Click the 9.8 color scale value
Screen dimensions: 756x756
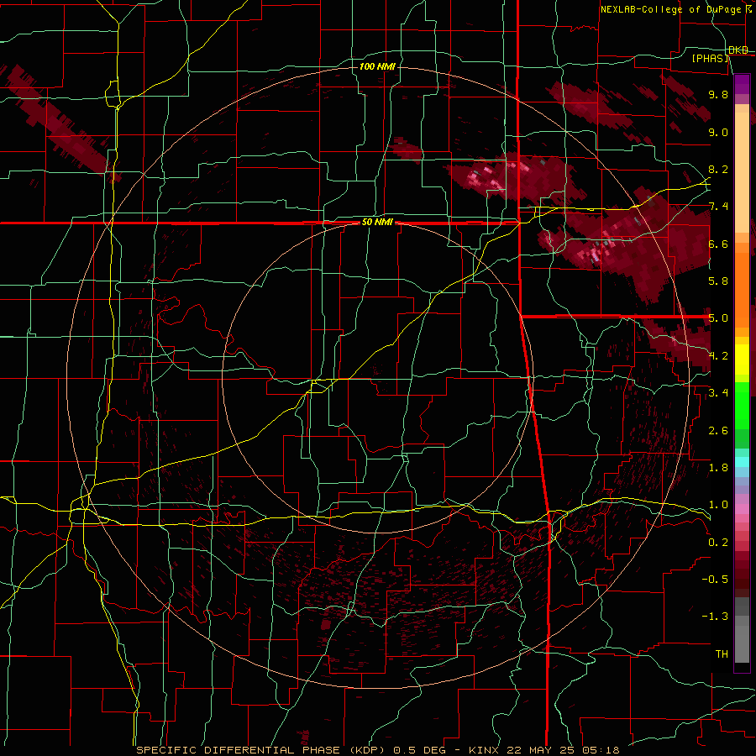[718, 95]
